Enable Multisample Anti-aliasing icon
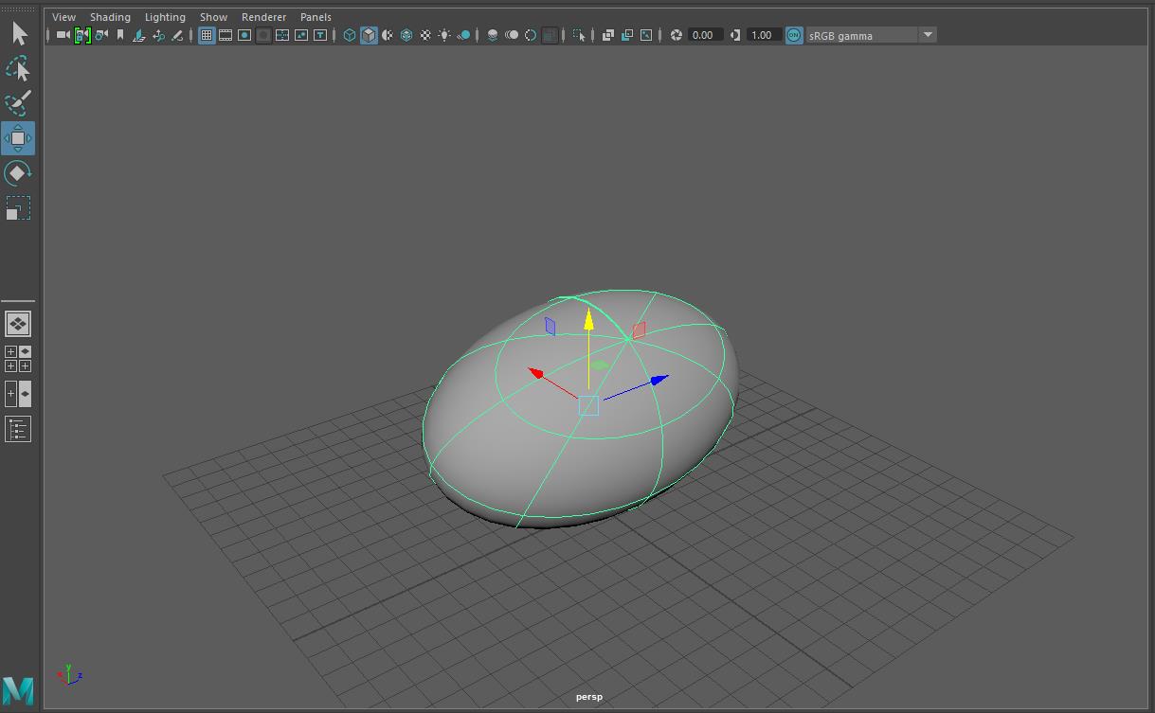This screenshot has width=1155, height=713. (531, 35)
